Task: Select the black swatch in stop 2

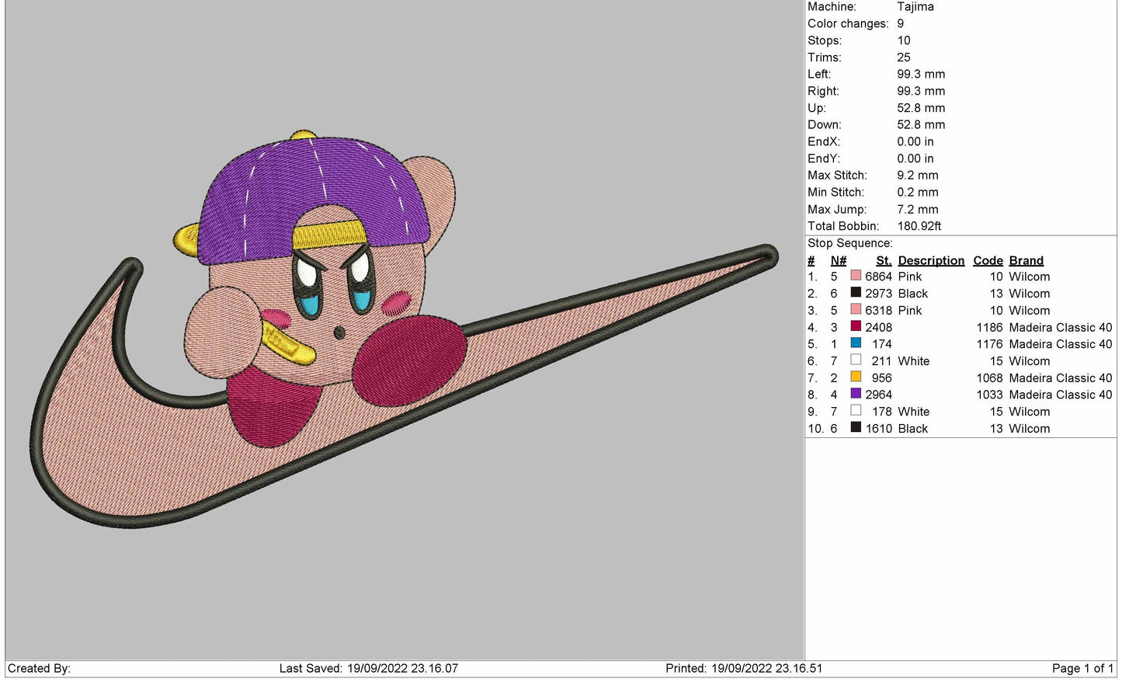Action: pyautogui.click(x=856, y=293)
